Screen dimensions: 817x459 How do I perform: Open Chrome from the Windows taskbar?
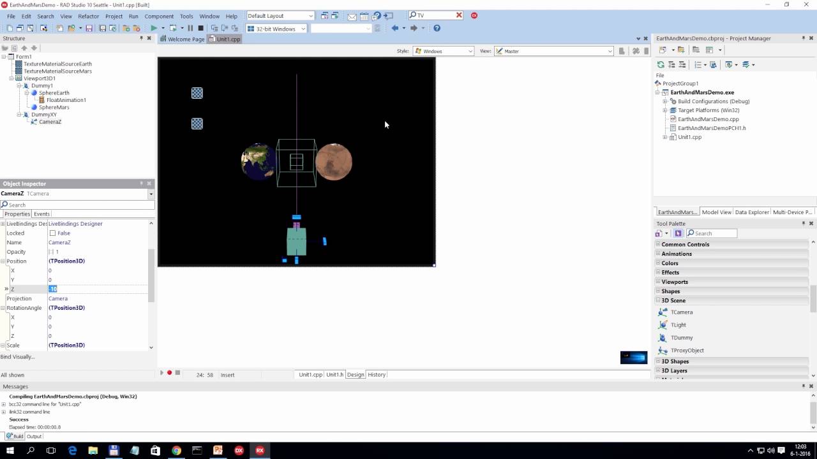click(x=176, y=450)
